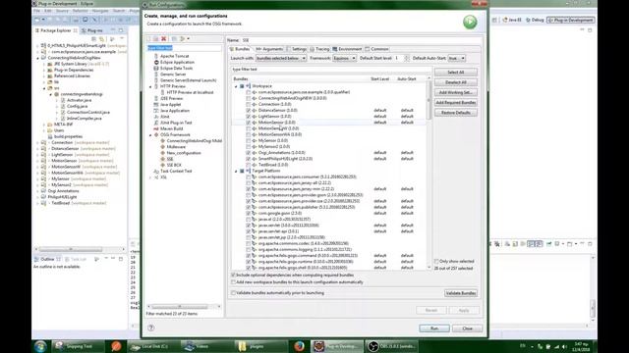This screenshot has height=353, width=629.
Task: Select Eclipse Data Tools configuration type
Action: (176, 68)
